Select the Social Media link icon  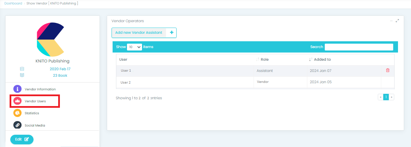(x=17, y=125)
